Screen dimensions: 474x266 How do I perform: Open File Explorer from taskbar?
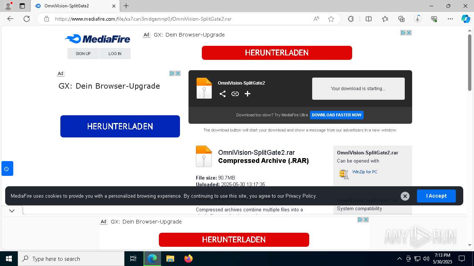pos(170,259)
